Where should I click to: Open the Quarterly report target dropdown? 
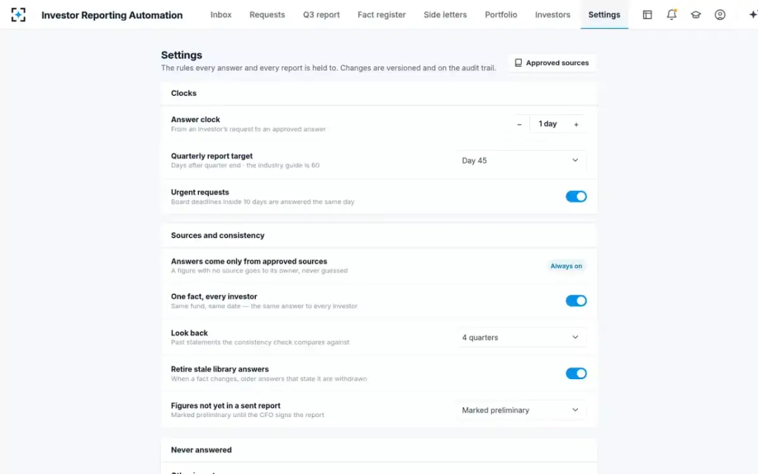tap(520, 161)
